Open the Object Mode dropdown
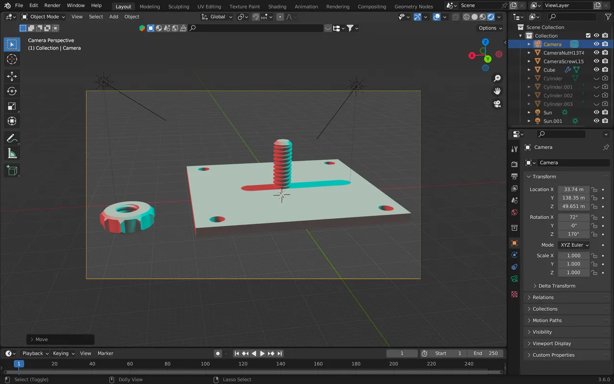Viewport: 614px width, 384px height. [x=43, y=16]
